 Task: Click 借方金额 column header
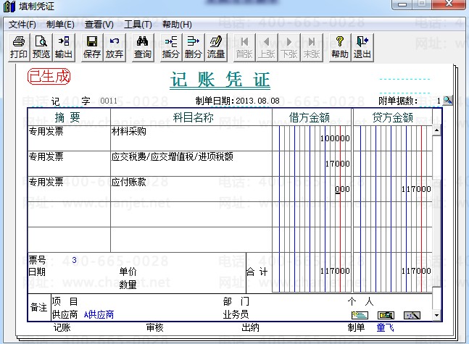310,117
